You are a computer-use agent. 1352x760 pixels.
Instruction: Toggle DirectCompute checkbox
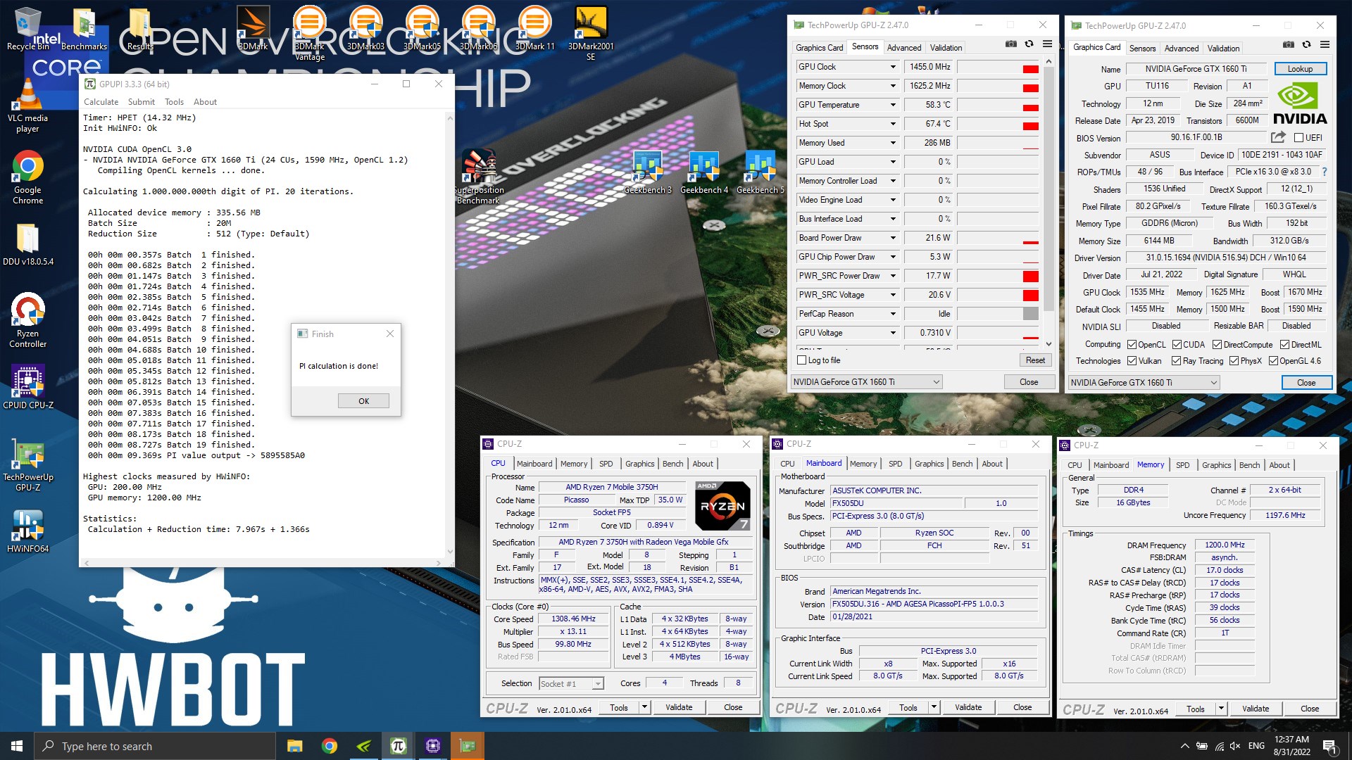[1218, 345]
